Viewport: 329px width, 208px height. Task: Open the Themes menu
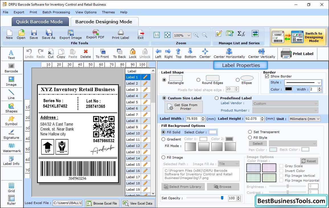[x=108, y=12]
